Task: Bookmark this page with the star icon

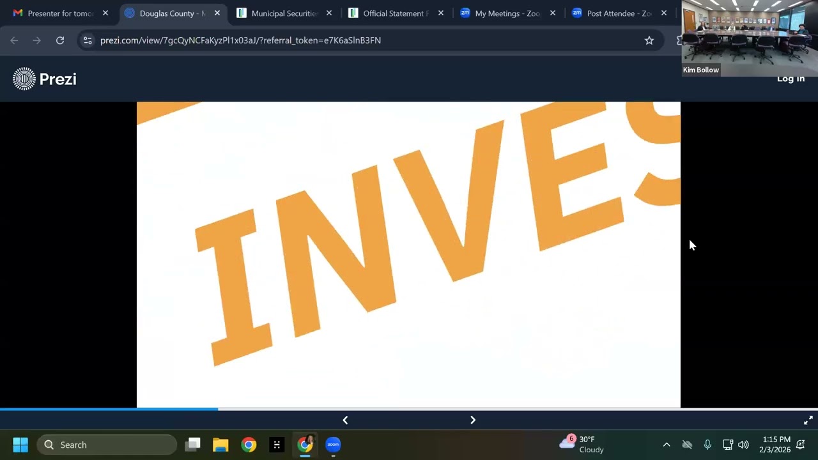Action: [x=649, y=40]
